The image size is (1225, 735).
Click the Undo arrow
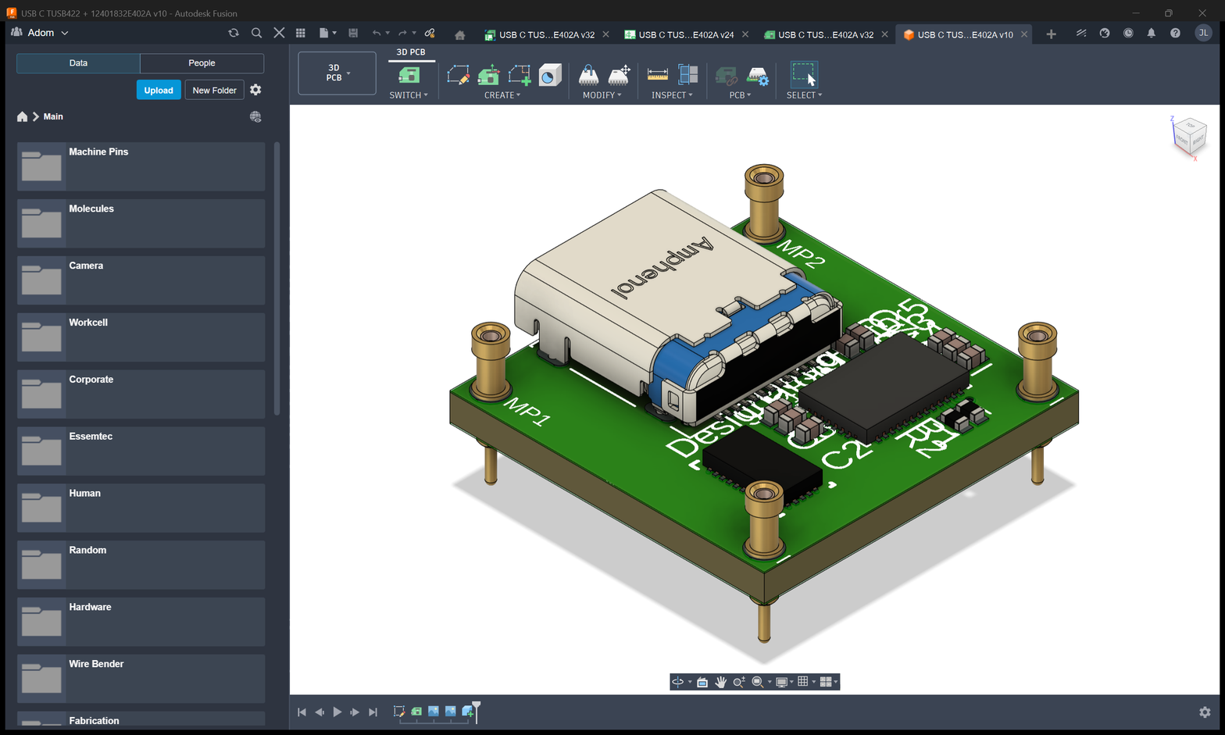[x=377, y=33]
